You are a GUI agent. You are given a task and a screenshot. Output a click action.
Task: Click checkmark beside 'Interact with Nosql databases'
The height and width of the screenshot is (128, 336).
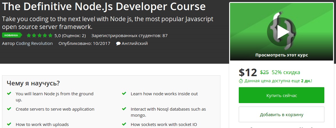pyautogui.click(x=124, y=109)
